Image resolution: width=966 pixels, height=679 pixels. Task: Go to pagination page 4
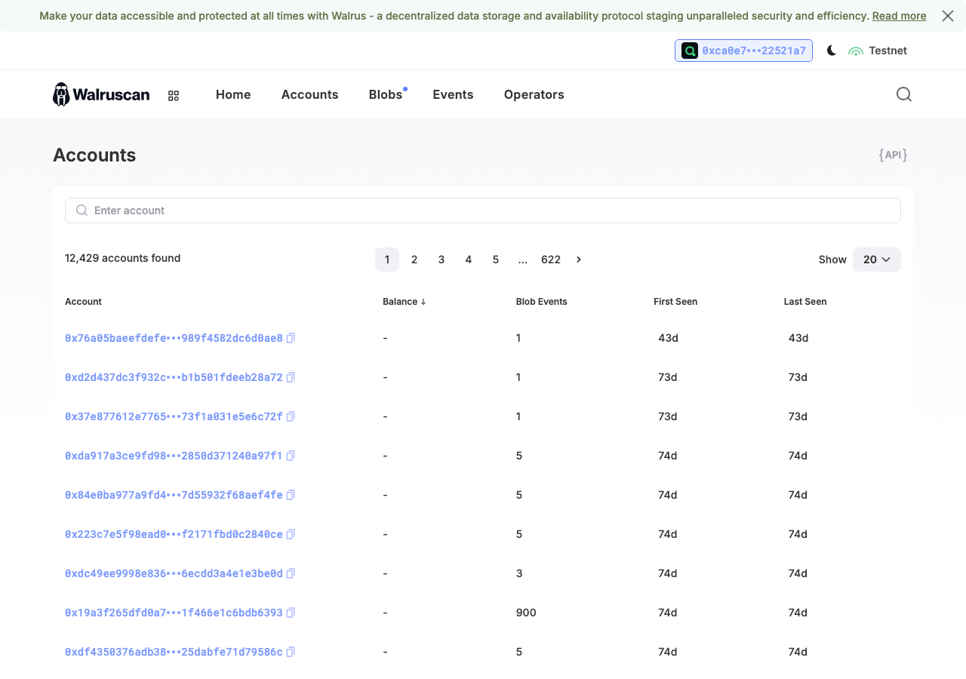(x=469, y=260)
